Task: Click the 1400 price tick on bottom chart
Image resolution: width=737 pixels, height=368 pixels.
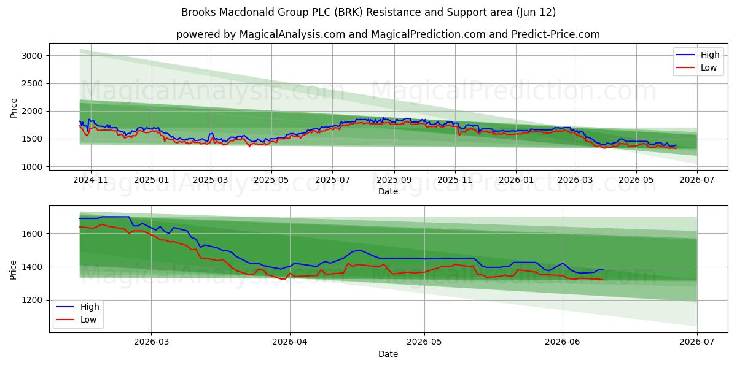Action: (x=32, y=267)
